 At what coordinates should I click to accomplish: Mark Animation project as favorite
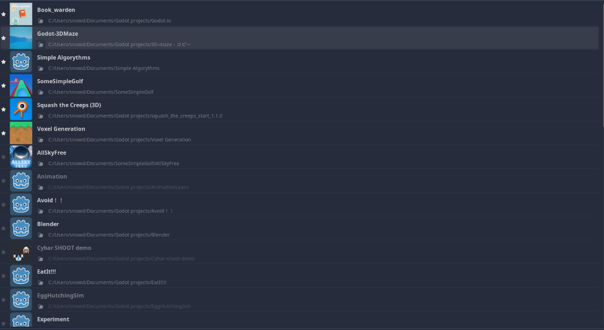pyautogui.click(x=3, y=181)
